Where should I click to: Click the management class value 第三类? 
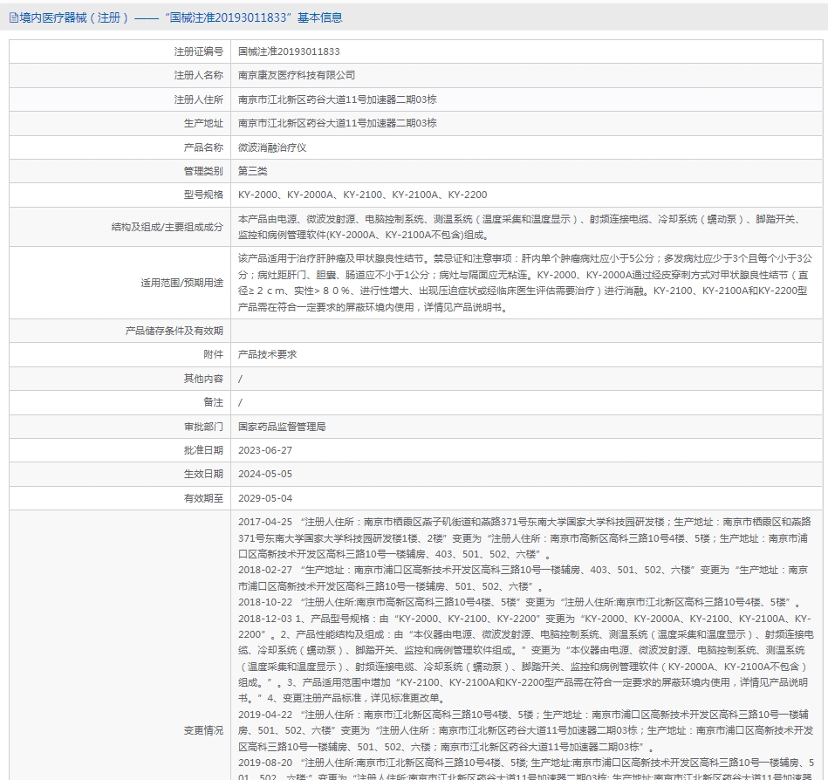[x=252, y=171]
